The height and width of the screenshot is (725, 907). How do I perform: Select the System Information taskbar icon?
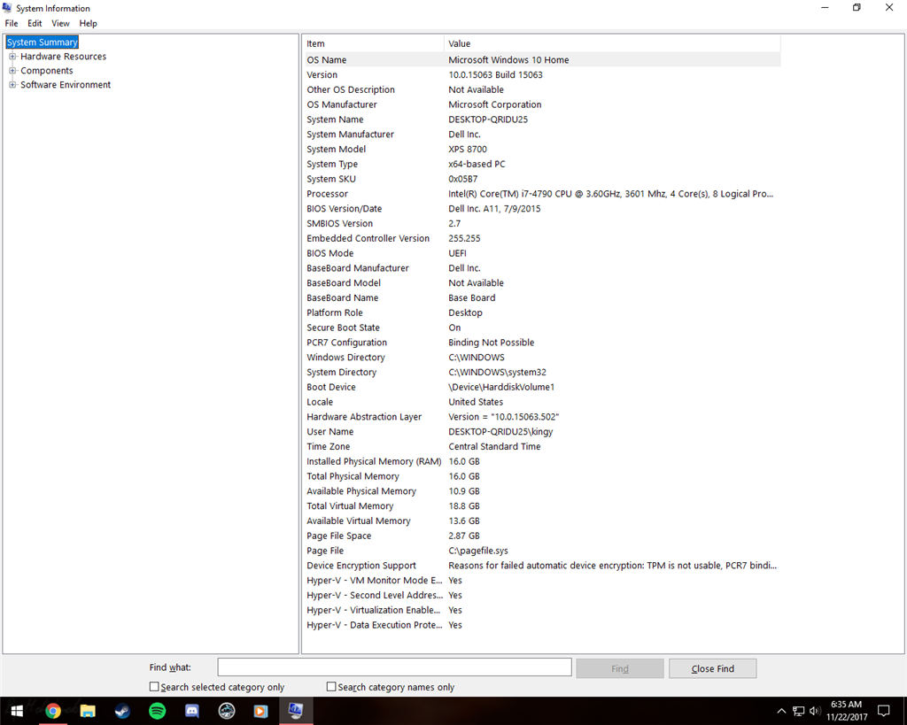(296, 711)
